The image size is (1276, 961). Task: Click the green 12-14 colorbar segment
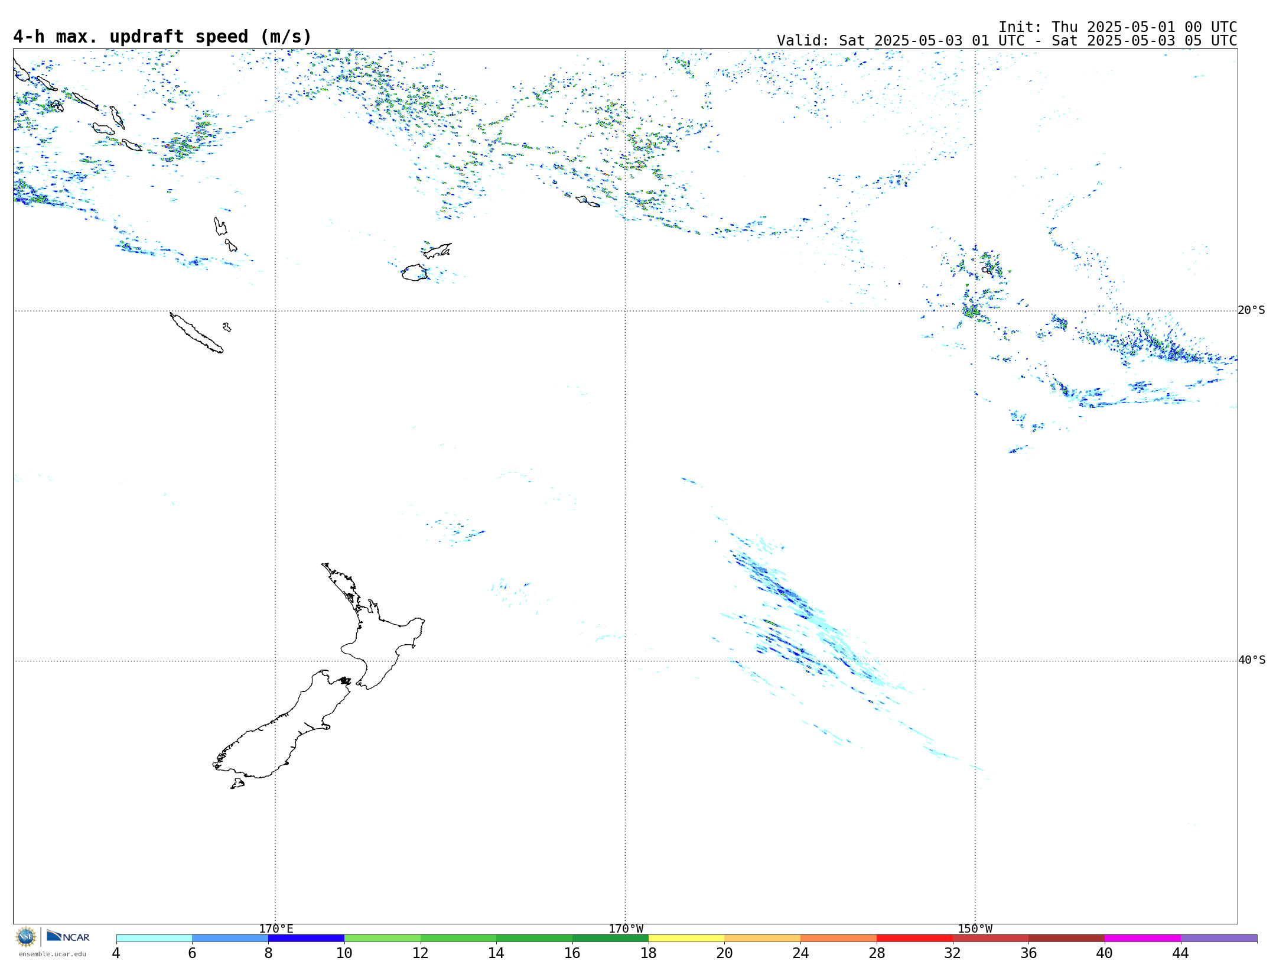pos(458,939)
